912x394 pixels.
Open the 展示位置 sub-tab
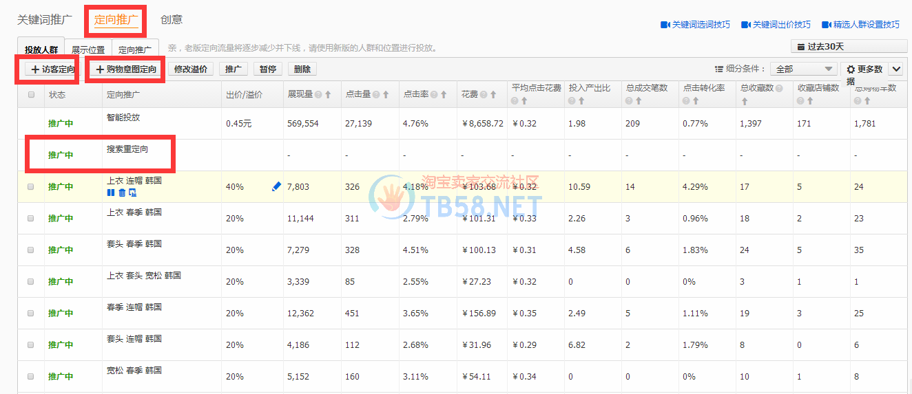88,50
